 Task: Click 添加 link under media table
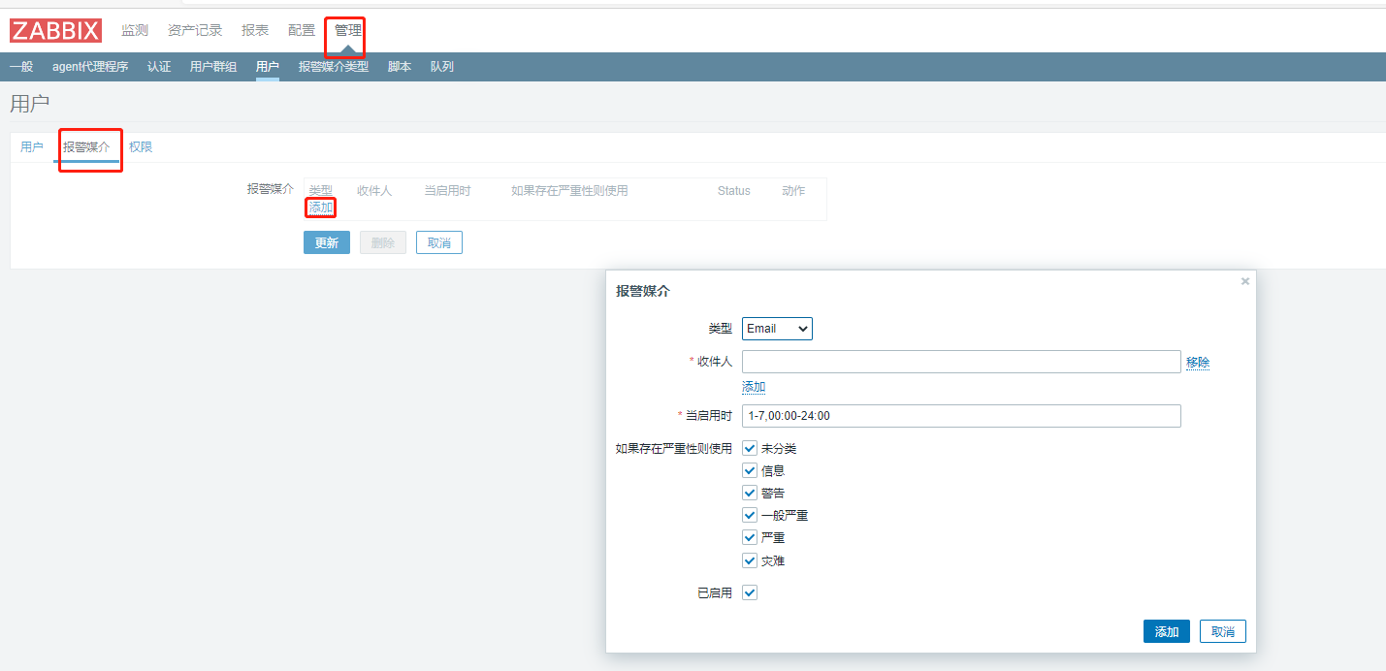[321, 208]
